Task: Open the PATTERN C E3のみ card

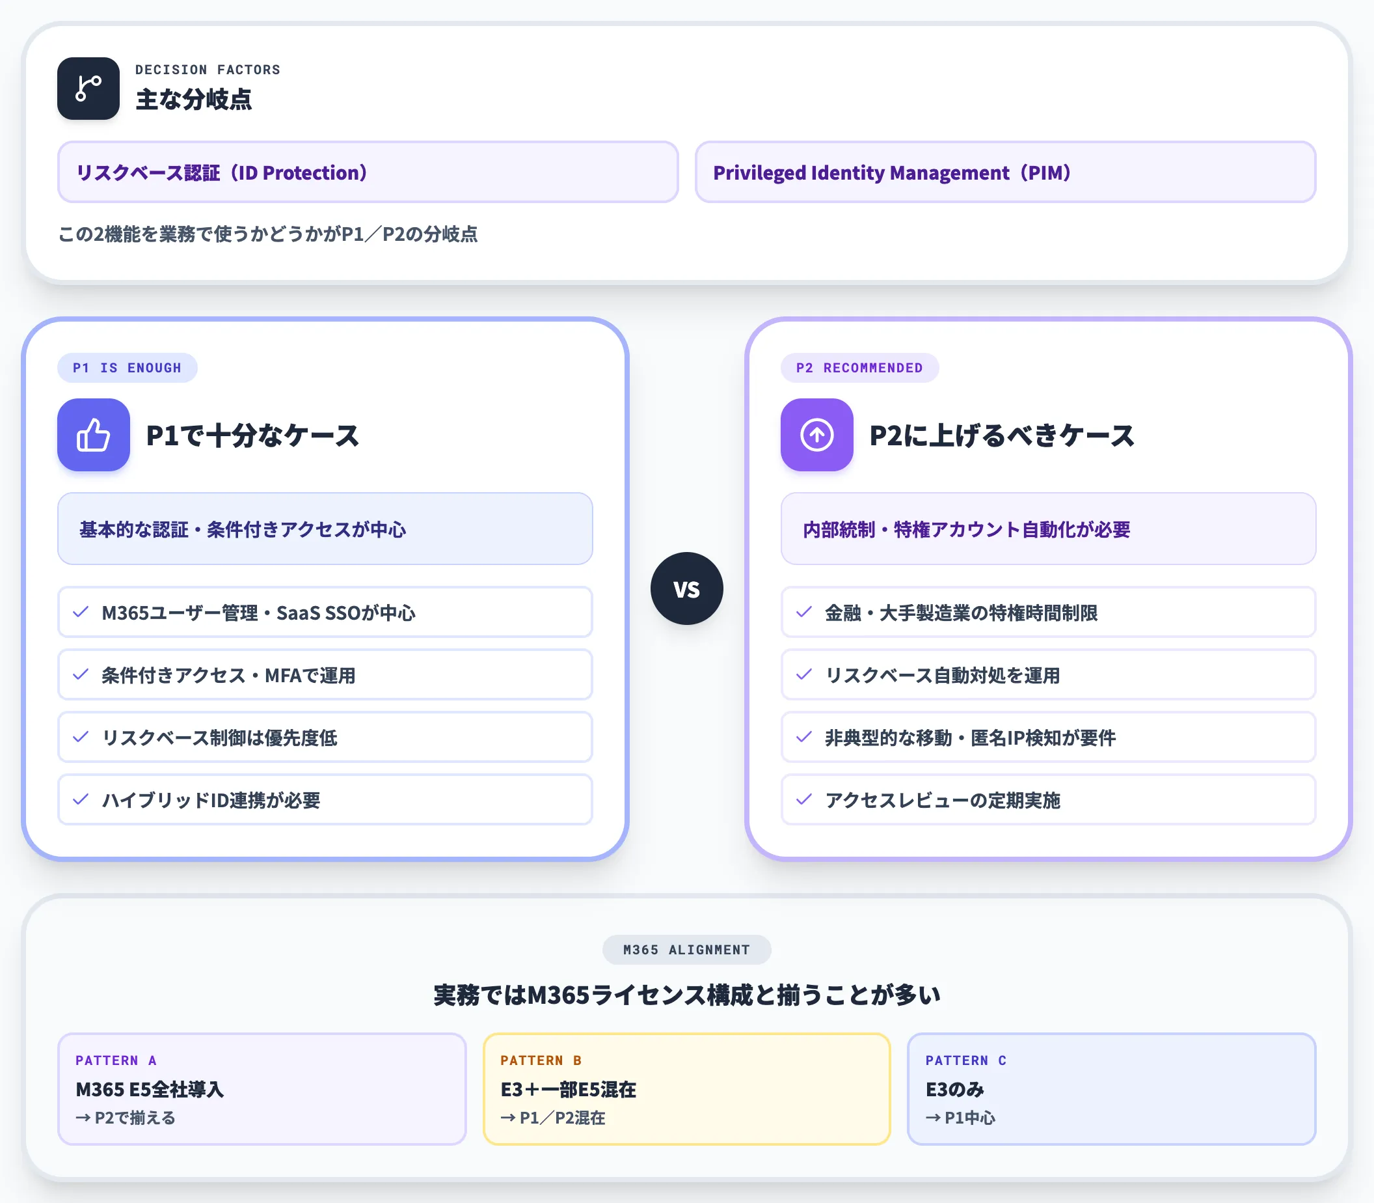Action: tap(1112, 1089)
